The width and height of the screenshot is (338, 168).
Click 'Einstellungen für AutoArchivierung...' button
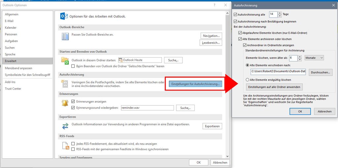pyautogui.click(x=195, y=84)
